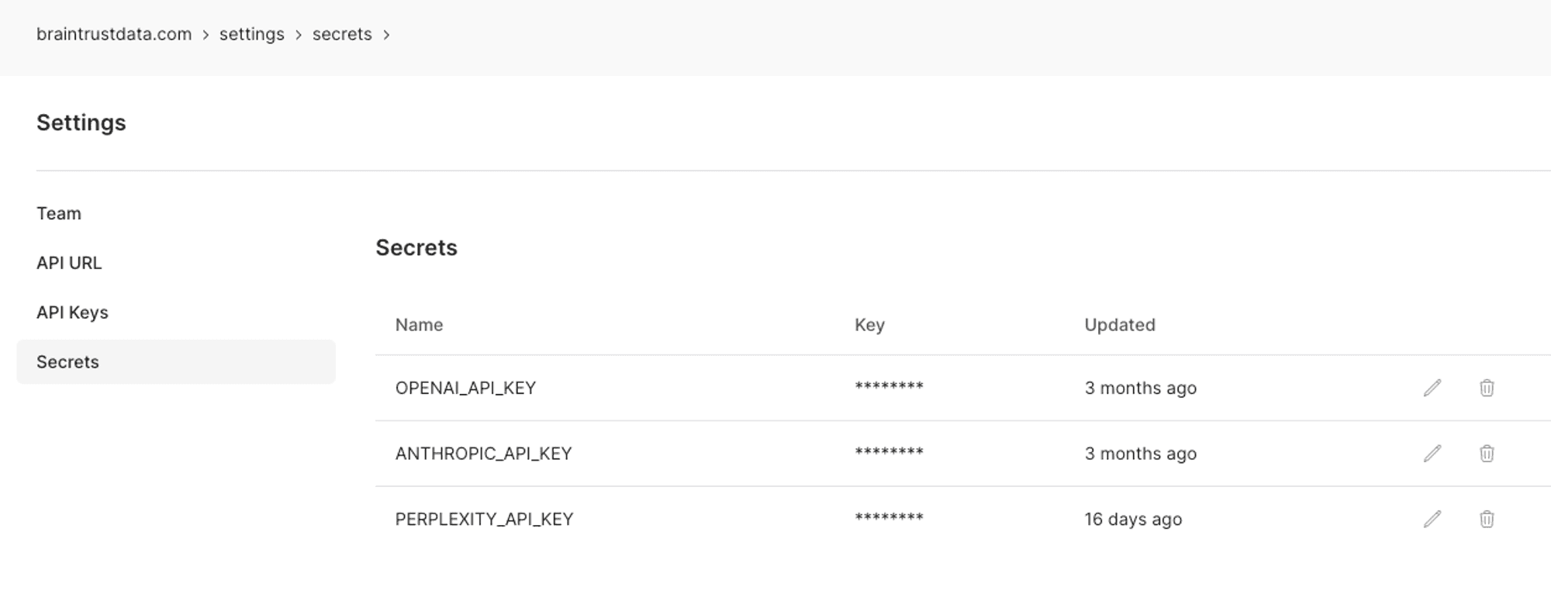Click chevron after settings breadcrumb
The image size is (1551, 594).
point(298,35)
